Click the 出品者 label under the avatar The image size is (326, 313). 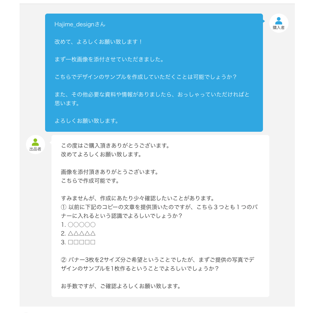point(36,149)
